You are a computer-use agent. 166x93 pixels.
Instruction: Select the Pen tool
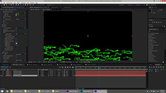(x=18, y=5)
